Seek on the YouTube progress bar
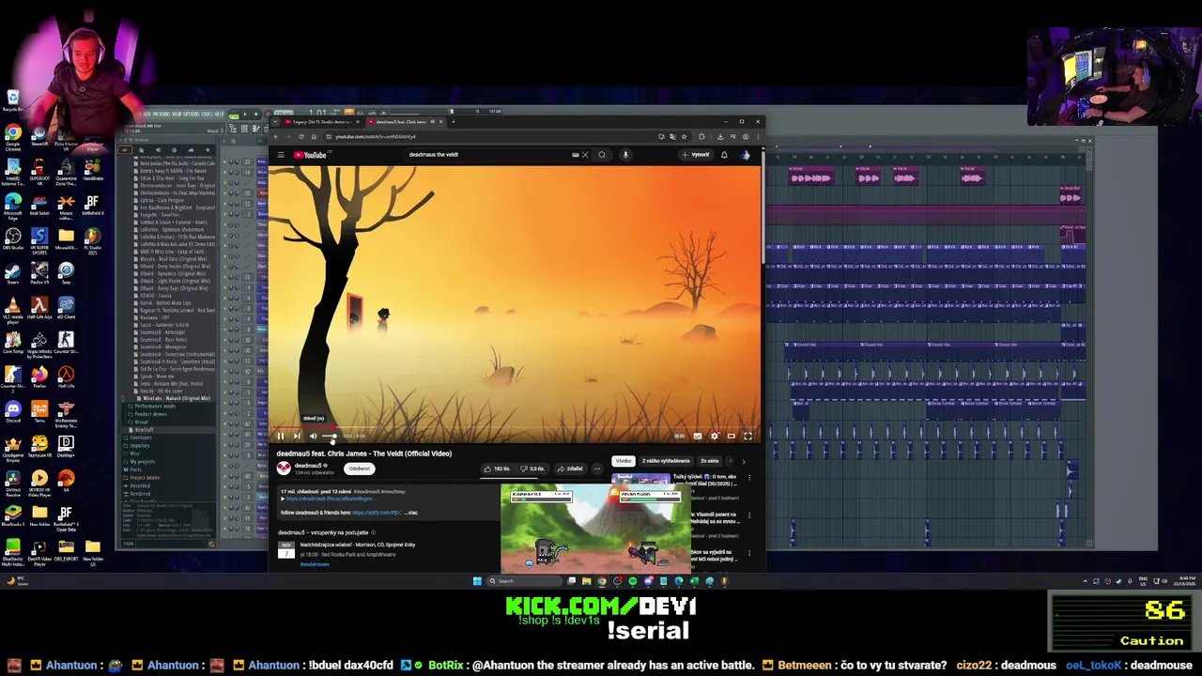Viewport: 1202px width, 676px height. click(515, 427)
